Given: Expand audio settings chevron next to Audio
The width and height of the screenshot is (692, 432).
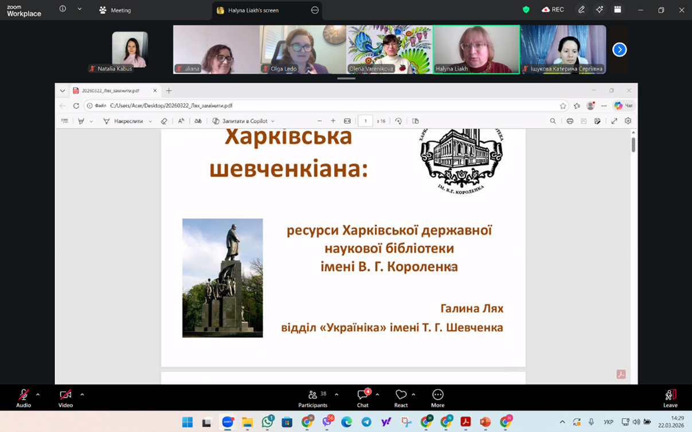Looking at the screenshot, I should pos(38,394).
